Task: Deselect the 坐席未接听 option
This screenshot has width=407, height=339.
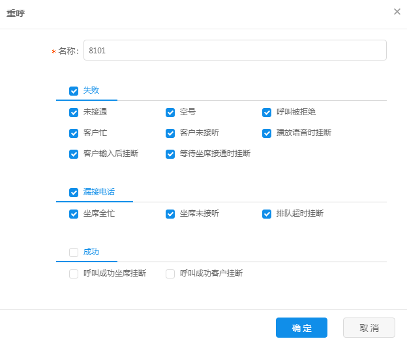Action: click(170, 213)
